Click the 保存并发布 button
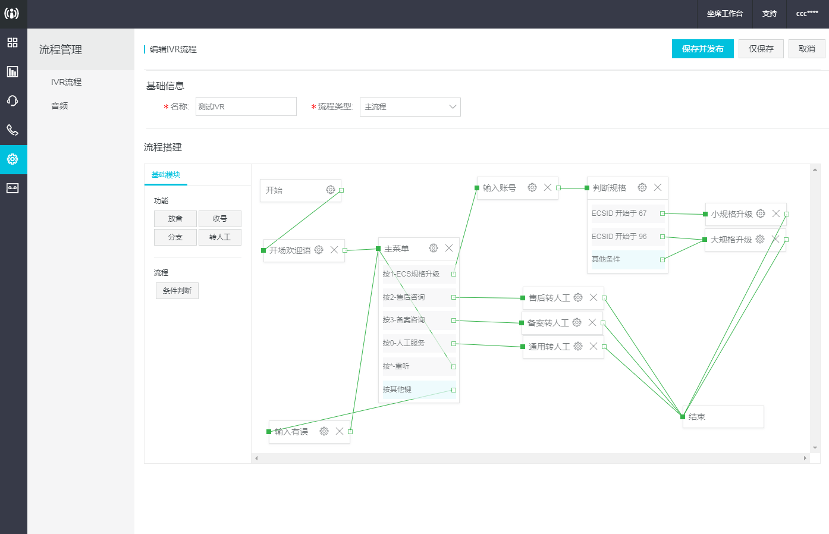This screenshot has width=829, height=534. 703,49
